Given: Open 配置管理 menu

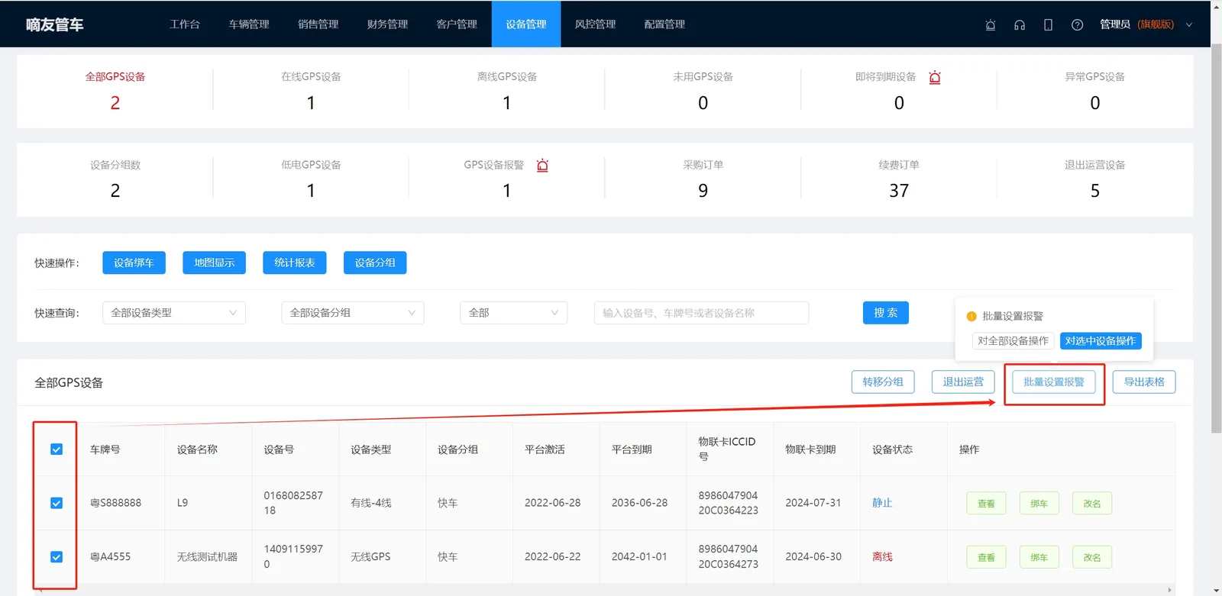Looking at the screenshot, I should [664, 24].
